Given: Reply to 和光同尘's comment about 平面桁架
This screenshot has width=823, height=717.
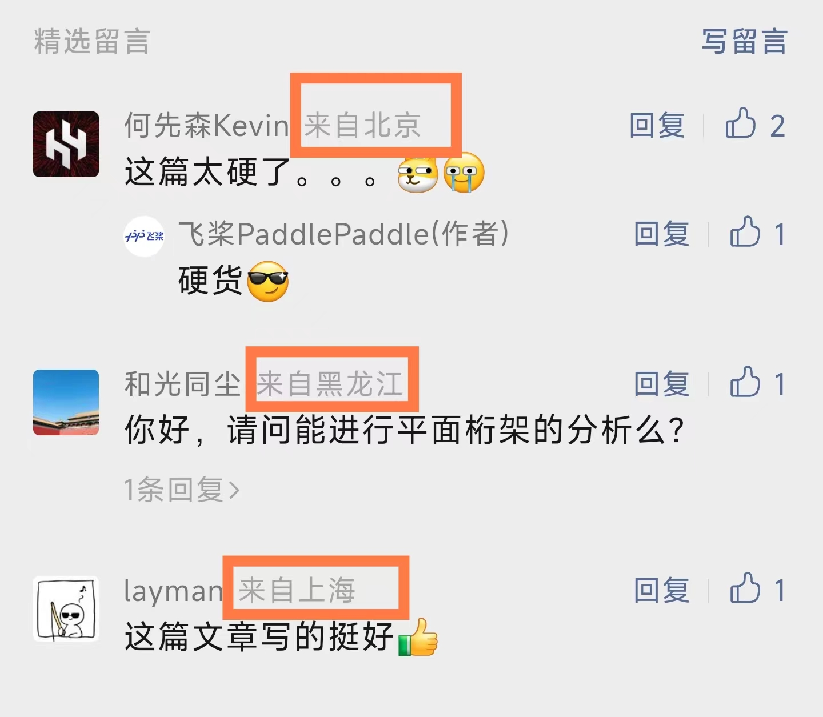Looking at the screenshot, I should 662,384.
